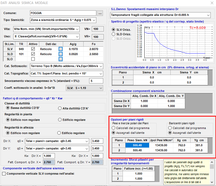Uncheck the SLV Attivo checkbox

pyautogui.click(x=33, y=49)
